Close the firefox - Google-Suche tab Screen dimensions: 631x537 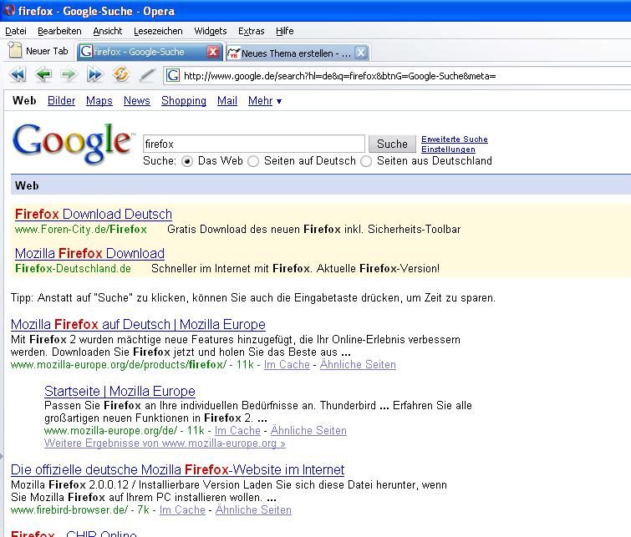213,52
